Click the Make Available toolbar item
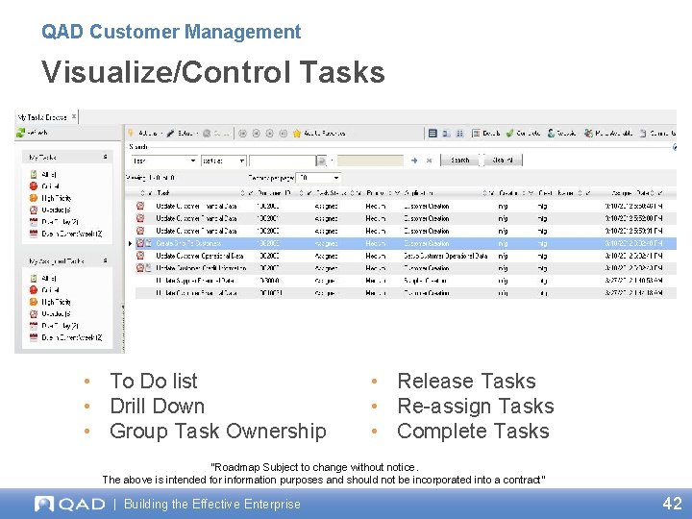 pos(608,133)
